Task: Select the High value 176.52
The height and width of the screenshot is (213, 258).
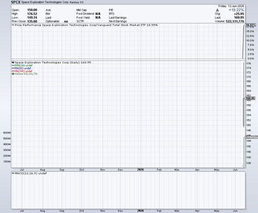Action: pyautogui.click(x=32, y=14)
